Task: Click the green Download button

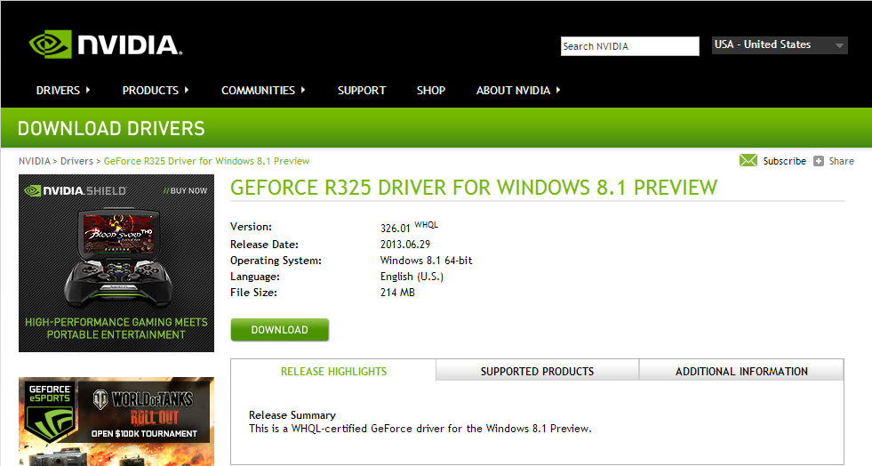Action: coord(280,330)
